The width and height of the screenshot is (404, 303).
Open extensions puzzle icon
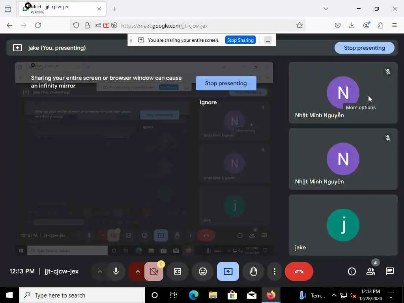381,25
